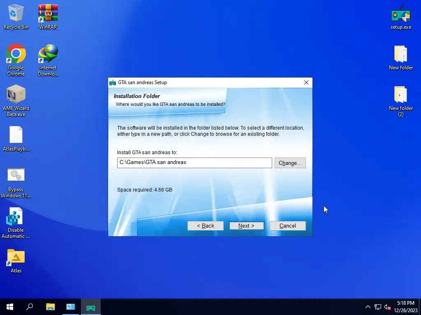Open the Windows Start menu

(10, 307)
